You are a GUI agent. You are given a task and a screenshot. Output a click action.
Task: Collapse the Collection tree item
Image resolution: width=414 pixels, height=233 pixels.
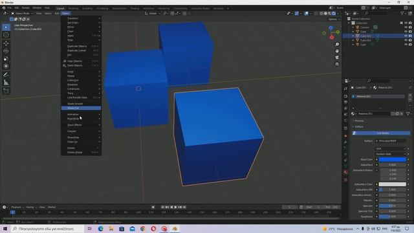(x=349, y=23)
